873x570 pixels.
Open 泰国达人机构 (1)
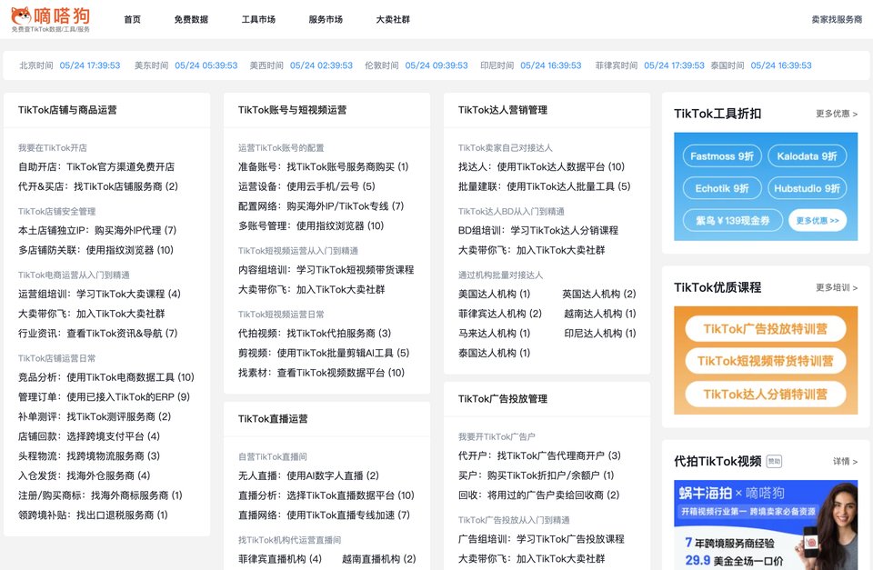pos(495,353)
